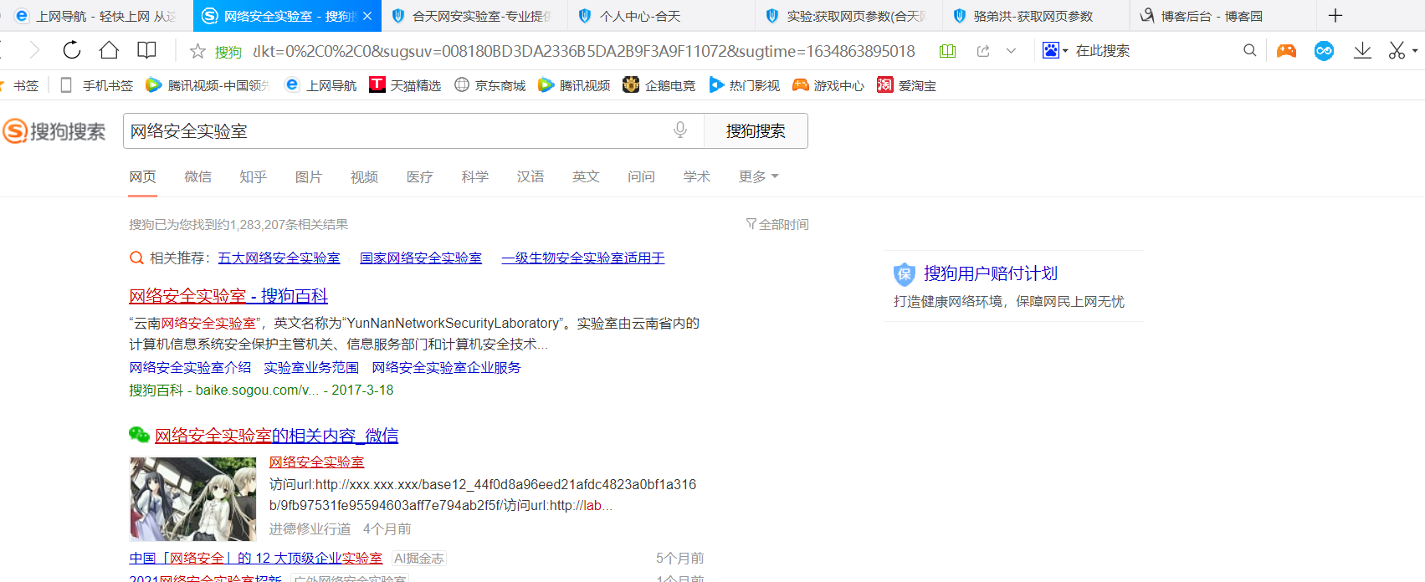Select the 微信 search category

(x=198, y=176)
